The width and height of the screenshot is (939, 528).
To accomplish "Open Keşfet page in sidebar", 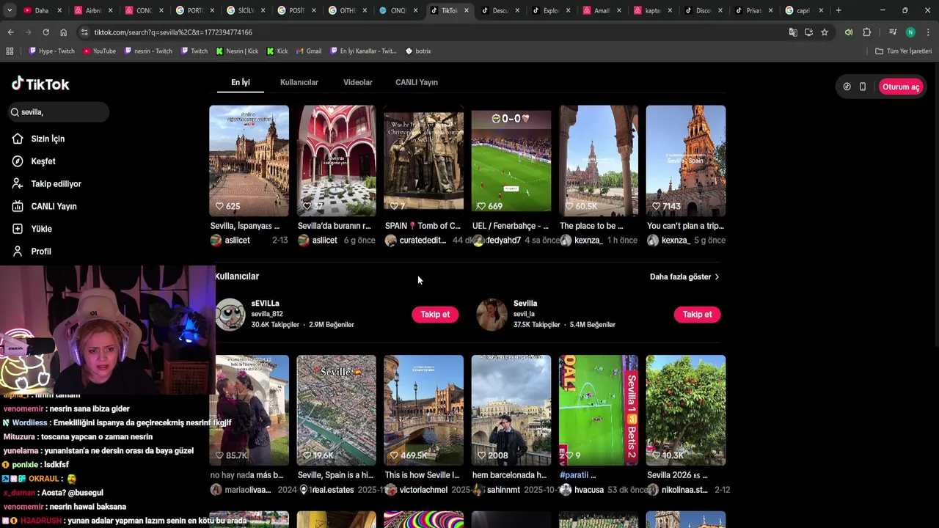I will click(34, 161).
